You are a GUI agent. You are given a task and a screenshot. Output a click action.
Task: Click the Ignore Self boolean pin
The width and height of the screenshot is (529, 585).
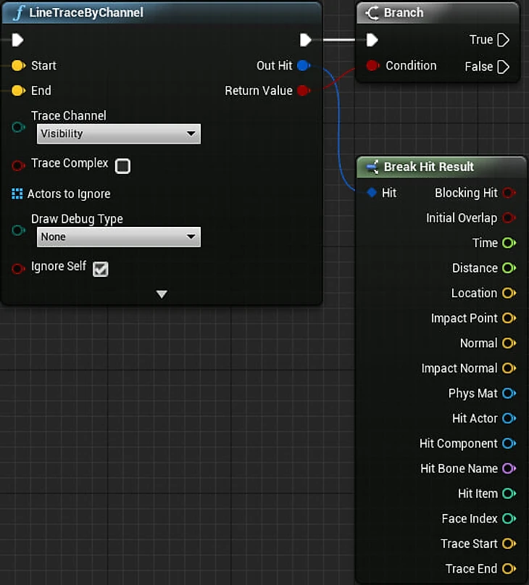click(x=18, y=269)
